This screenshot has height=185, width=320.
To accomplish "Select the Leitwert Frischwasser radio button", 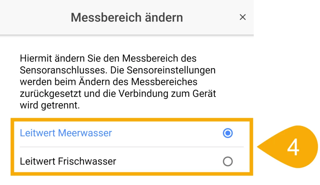I will click(x=228, y=161).
